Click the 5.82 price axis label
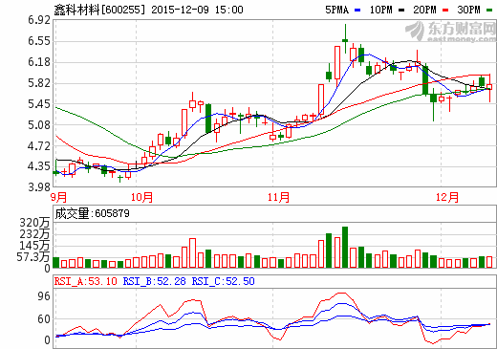The width and height of the screenshot is (497, 349). tap(39, 83)
